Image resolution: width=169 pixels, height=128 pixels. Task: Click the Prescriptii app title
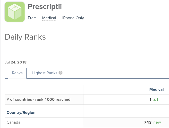[x=45, y=7]
